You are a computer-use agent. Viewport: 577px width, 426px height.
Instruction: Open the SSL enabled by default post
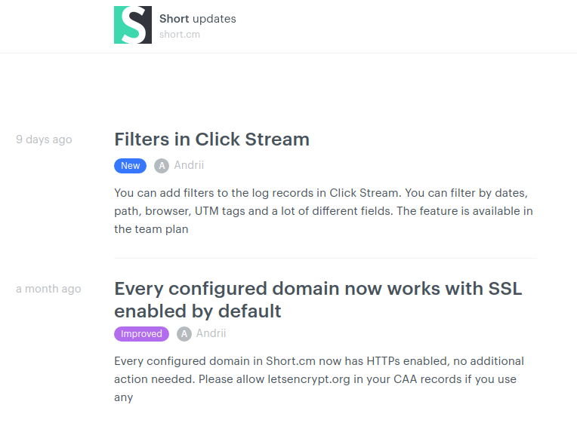(318, 299)
